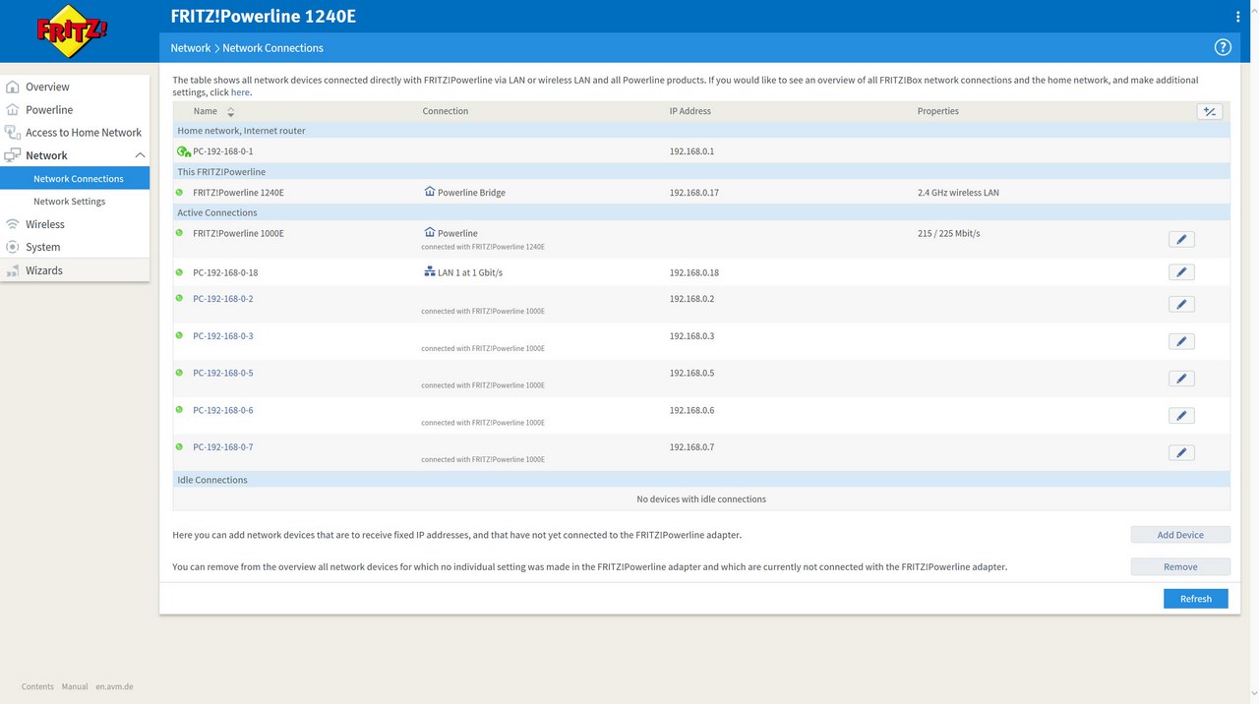Edit the PC-192-168-0-5 entry
The image size is (1259, 704).
click(1181, 379)
